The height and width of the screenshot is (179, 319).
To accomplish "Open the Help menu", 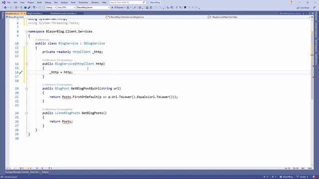I will [x=104, y=2].
